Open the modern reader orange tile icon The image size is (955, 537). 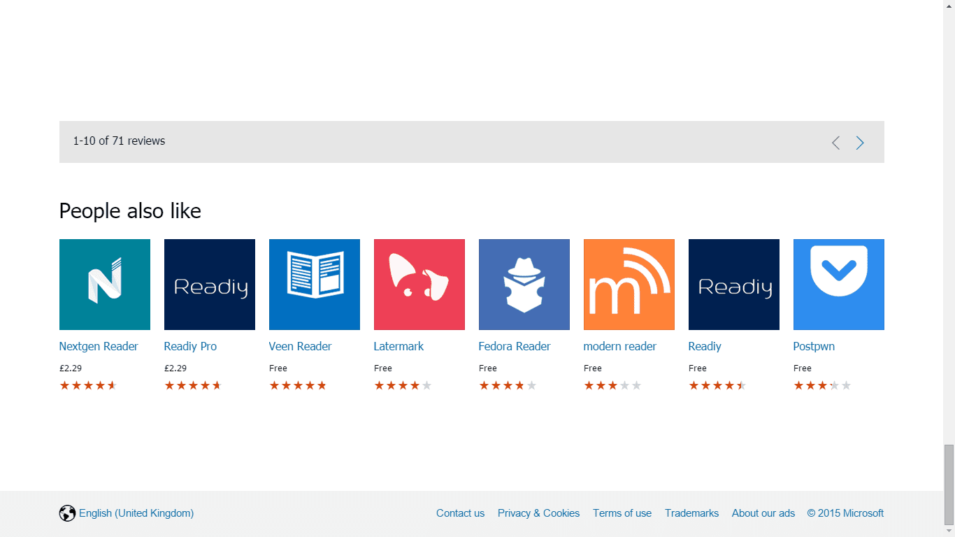click(629, 285)
